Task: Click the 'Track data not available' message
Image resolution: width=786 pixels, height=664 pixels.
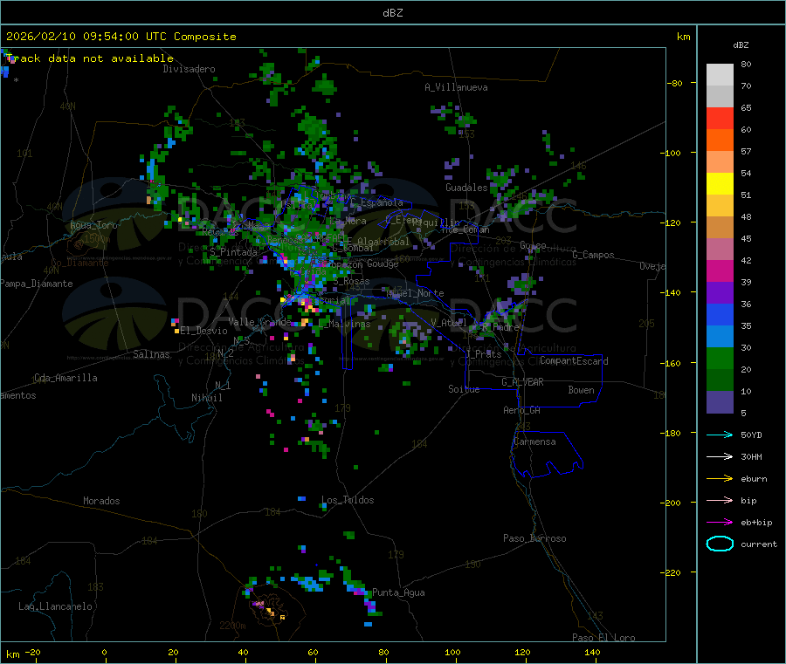Action: click(x=90, y=58)
